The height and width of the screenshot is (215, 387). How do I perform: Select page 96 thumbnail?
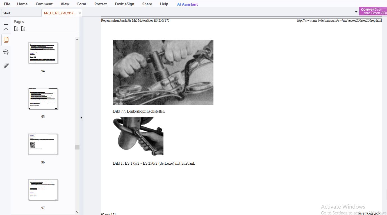(x=43, y=144)
